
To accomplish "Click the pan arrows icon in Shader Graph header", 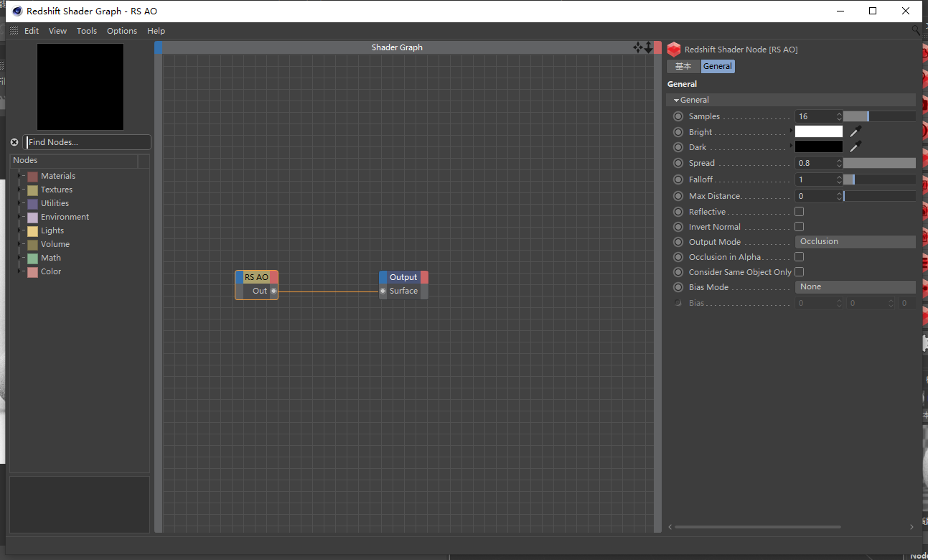I will coord(637,47).
